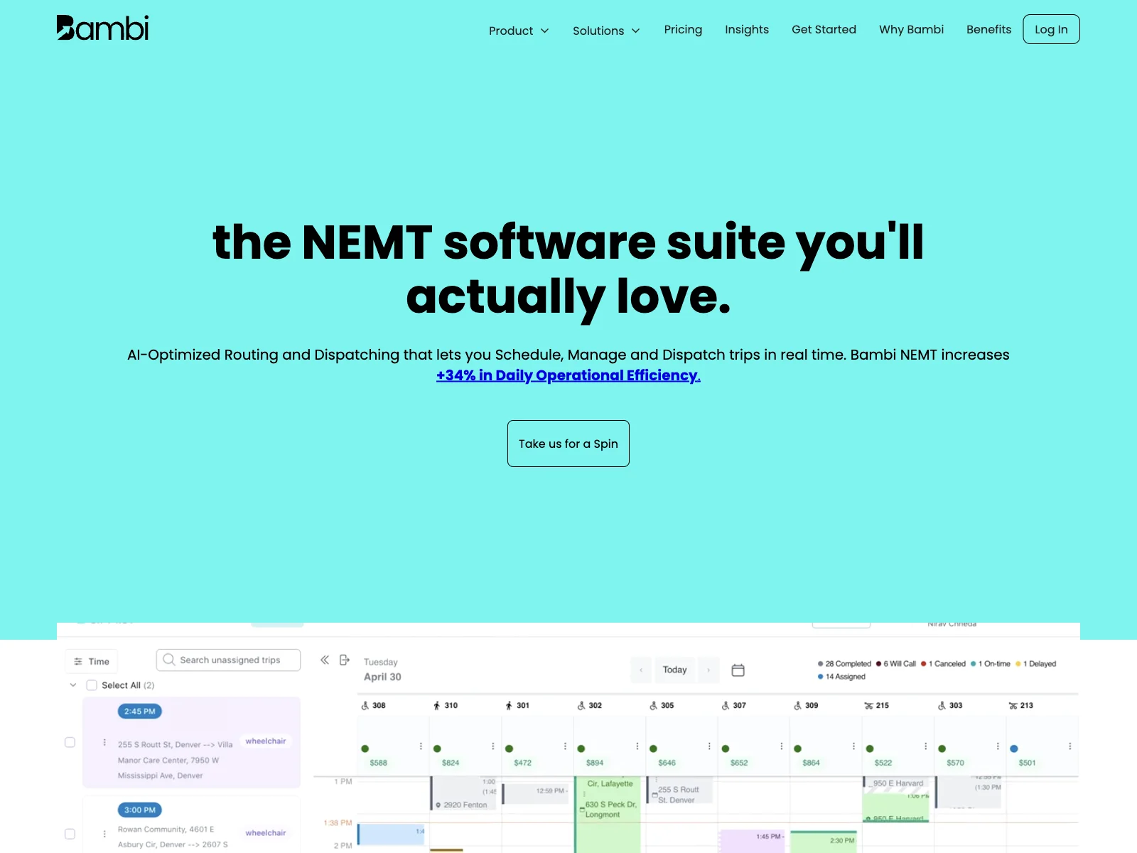Click the search magnifier icon
The image size is (1137, 853).
(169, 660)
